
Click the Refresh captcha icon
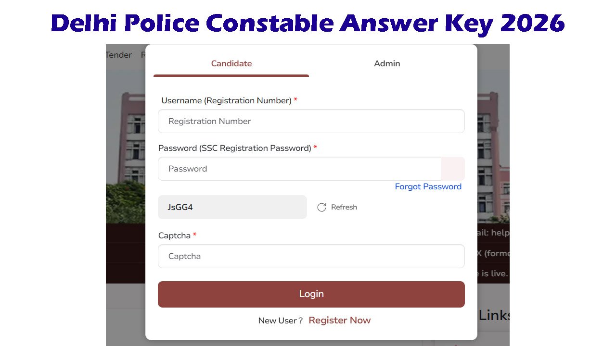321,207
